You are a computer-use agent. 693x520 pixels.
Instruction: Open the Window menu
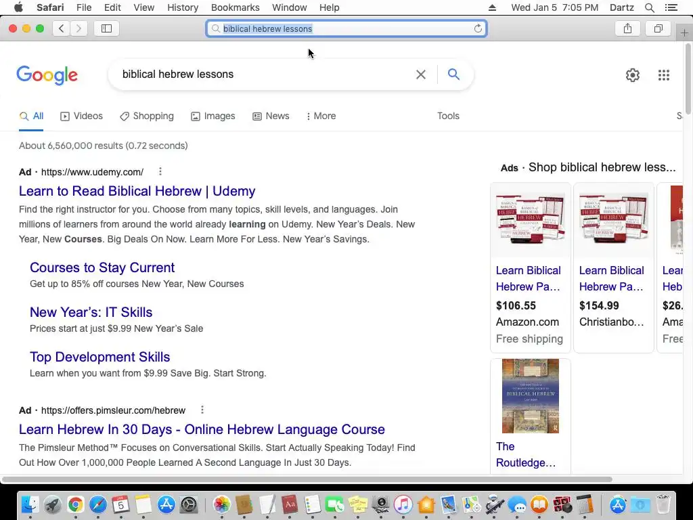click(289, 7)
